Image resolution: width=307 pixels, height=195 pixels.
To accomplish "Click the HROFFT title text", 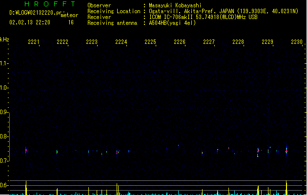I will tap(50, 4).
